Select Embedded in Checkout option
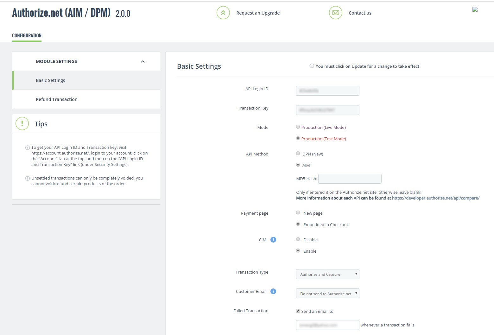Viewport: 494px width, 335px height. coord(298,224)
